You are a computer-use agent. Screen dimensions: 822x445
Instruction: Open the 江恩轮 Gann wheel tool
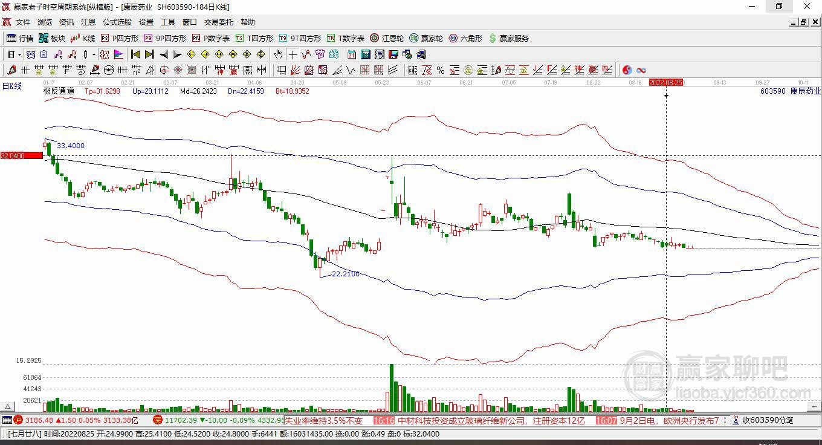click(x=387, y=38)
